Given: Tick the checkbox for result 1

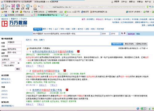Looking at the screenshot, I should pos(27,51).
